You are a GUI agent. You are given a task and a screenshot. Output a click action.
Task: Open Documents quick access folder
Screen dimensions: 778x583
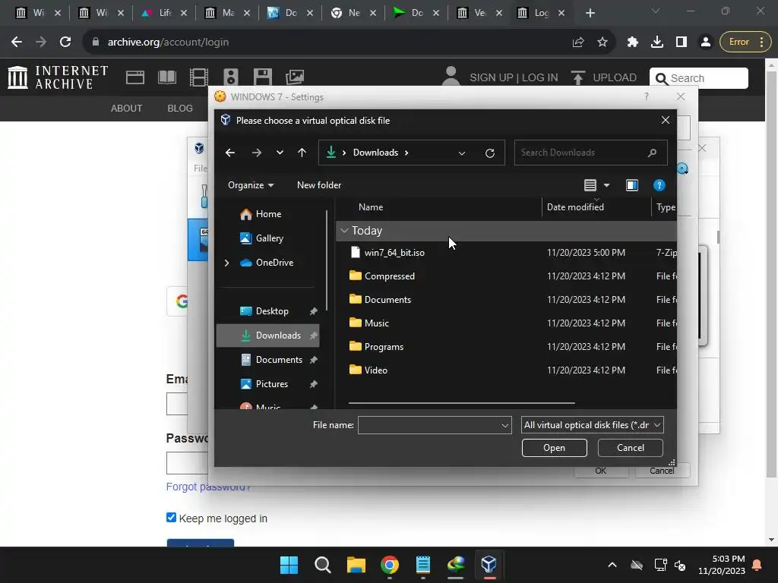pyautogui.click(x=268, y=360)
